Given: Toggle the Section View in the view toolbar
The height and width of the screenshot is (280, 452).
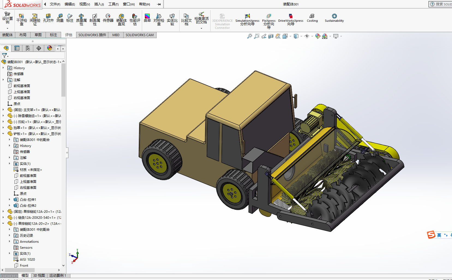Looking at the screenshot, I should 271,36.
